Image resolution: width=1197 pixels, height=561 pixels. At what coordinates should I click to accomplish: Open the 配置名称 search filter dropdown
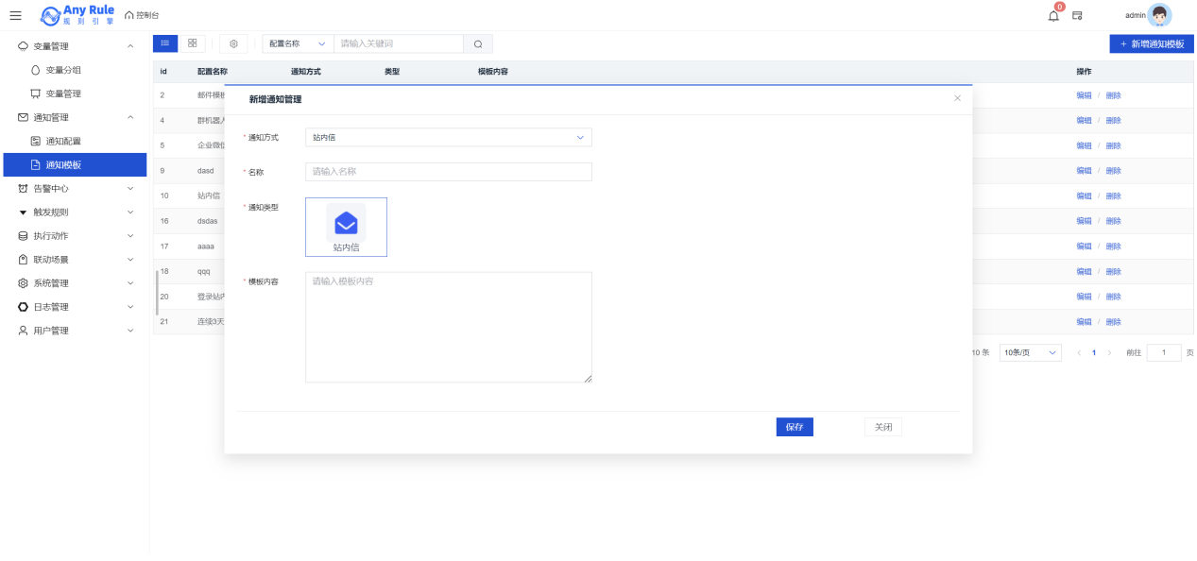click(x=298, y=44)
